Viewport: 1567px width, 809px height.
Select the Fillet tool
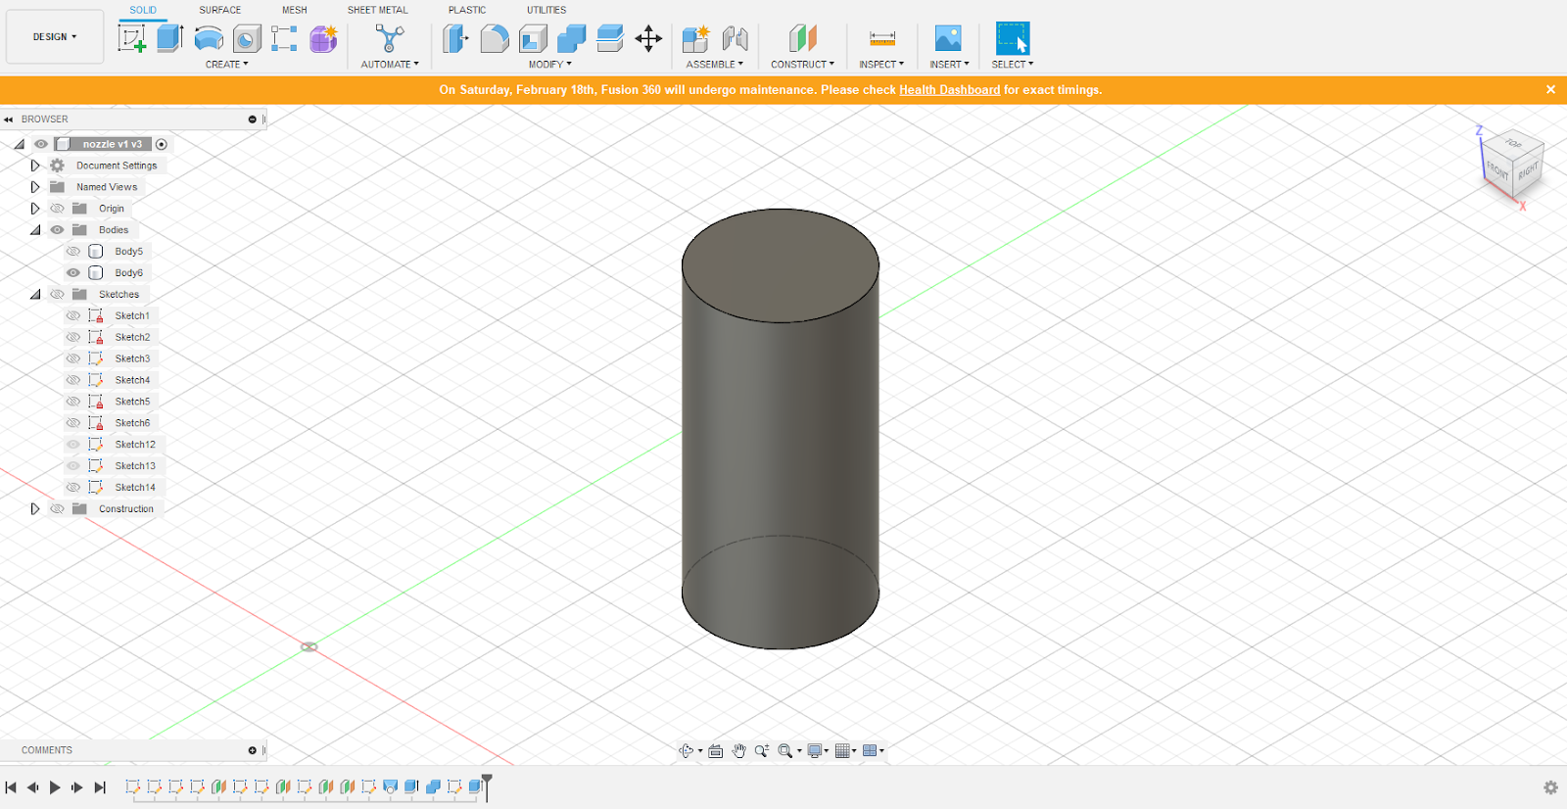[495, 38]
